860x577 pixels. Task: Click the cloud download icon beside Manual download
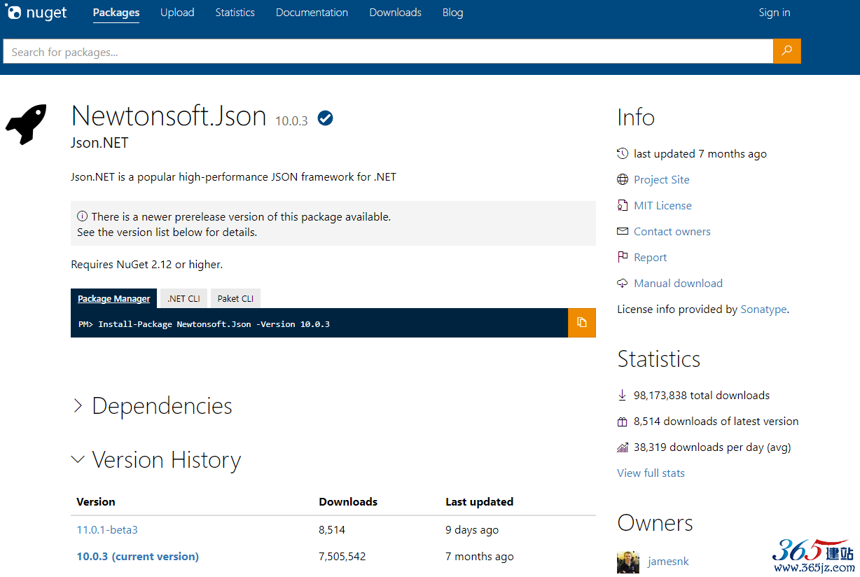tap(623, 283)
